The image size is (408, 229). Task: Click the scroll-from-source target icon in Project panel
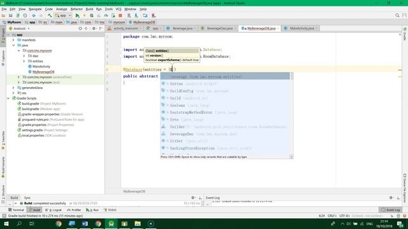click(x=80, y=28)
